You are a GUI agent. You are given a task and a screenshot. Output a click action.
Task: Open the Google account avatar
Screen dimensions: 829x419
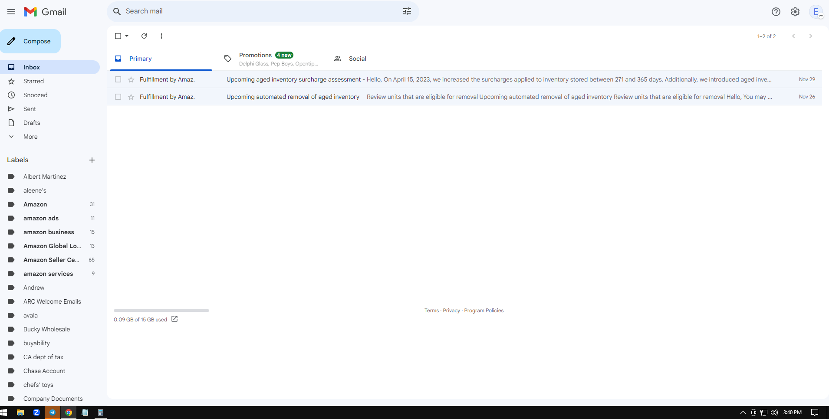click(x=816, y=12)
